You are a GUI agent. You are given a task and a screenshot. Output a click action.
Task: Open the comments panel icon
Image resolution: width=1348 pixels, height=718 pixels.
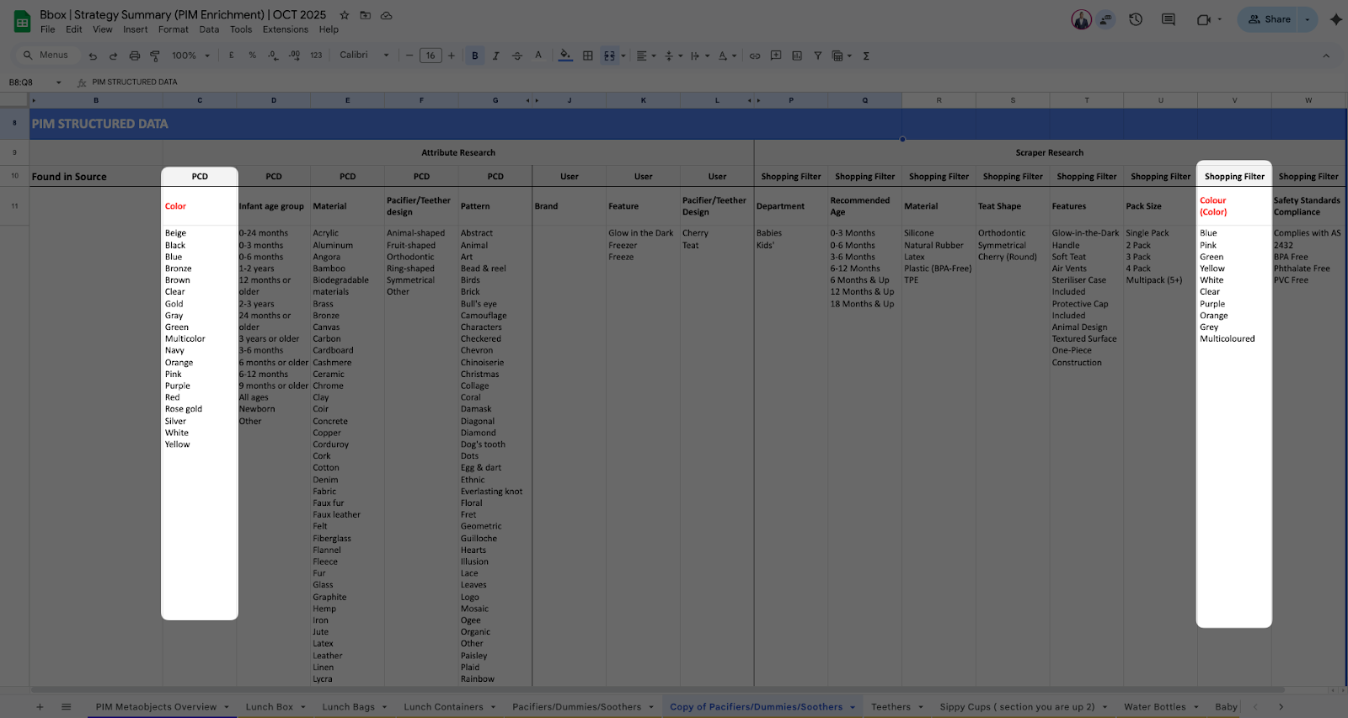(1168, 19)
